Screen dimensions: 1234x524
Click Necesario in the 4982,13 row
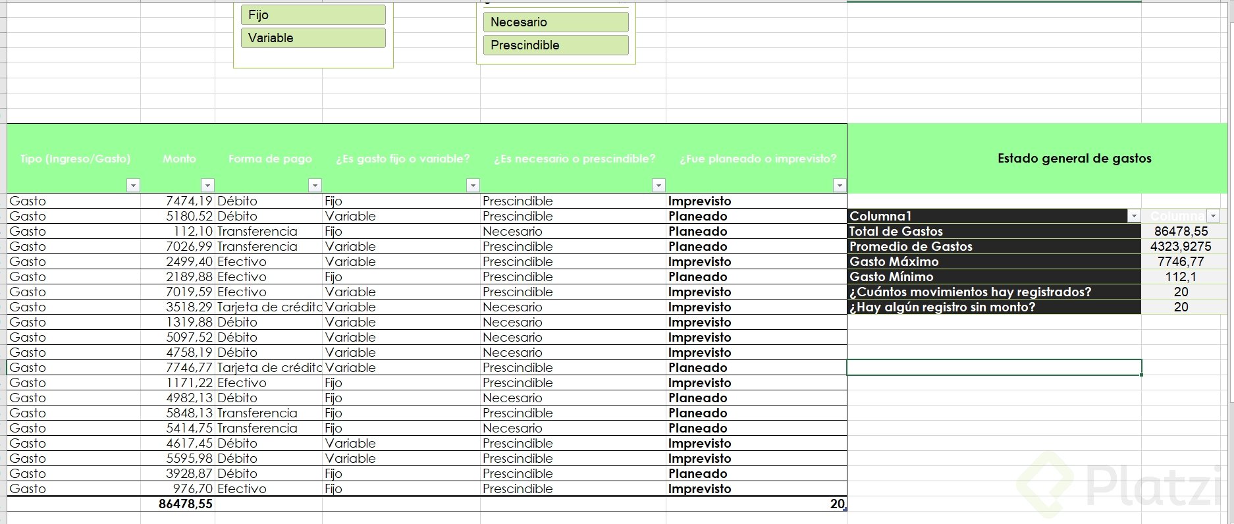point(512,398)
